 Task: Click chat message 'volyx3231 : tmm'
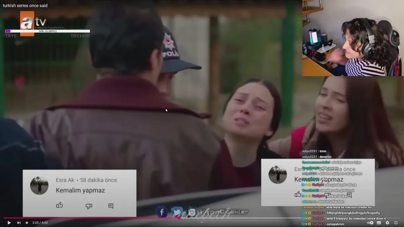point(314,151)
